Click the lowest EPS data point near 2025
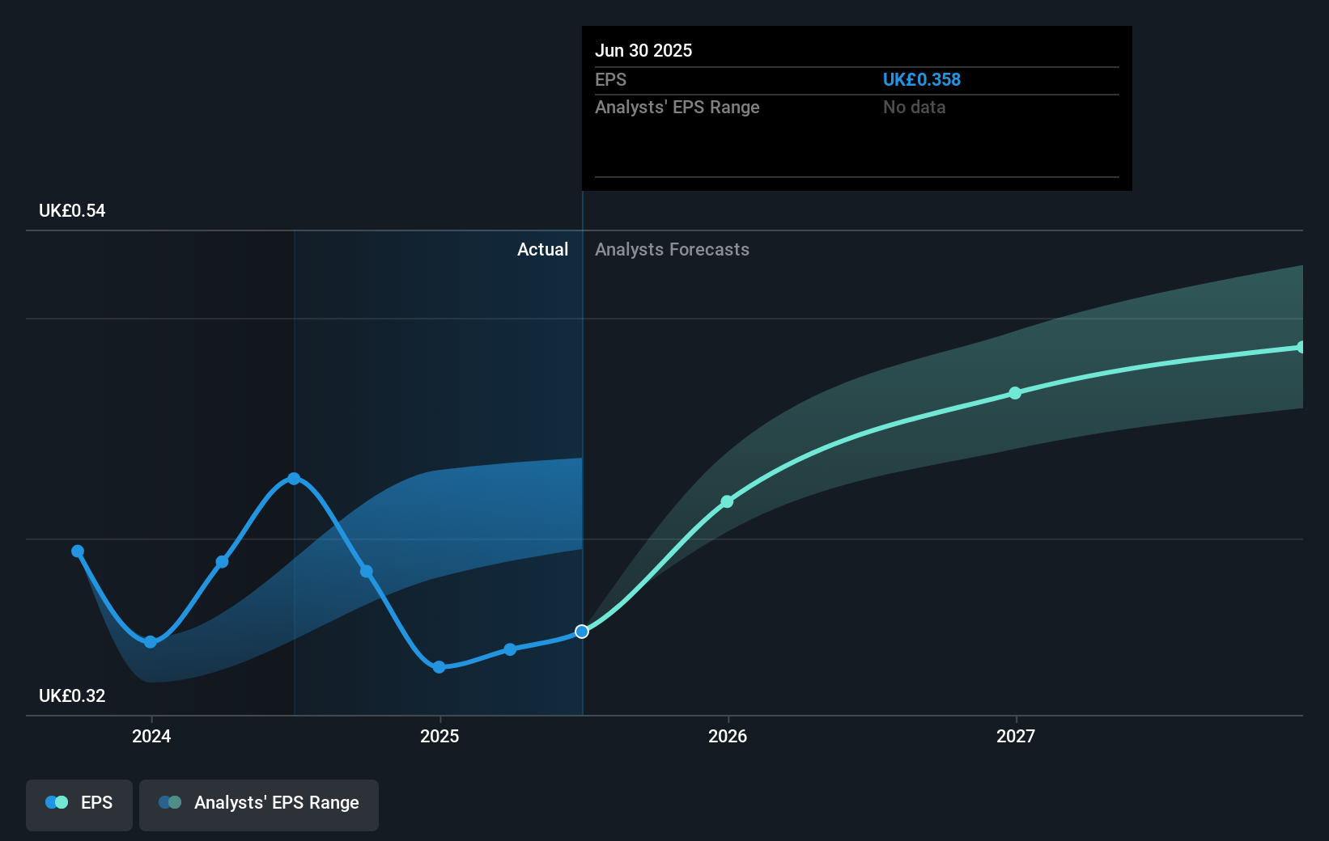Image resolution: width=1329 pixels, height=841 pixels. (439, 667)
